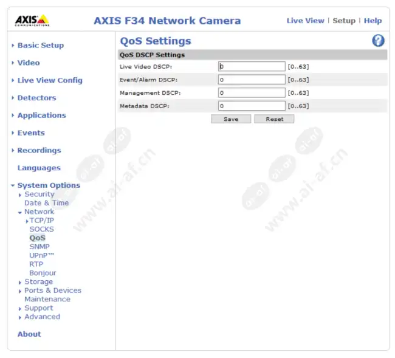Expand the Security submenu arrow

point(20,194)
